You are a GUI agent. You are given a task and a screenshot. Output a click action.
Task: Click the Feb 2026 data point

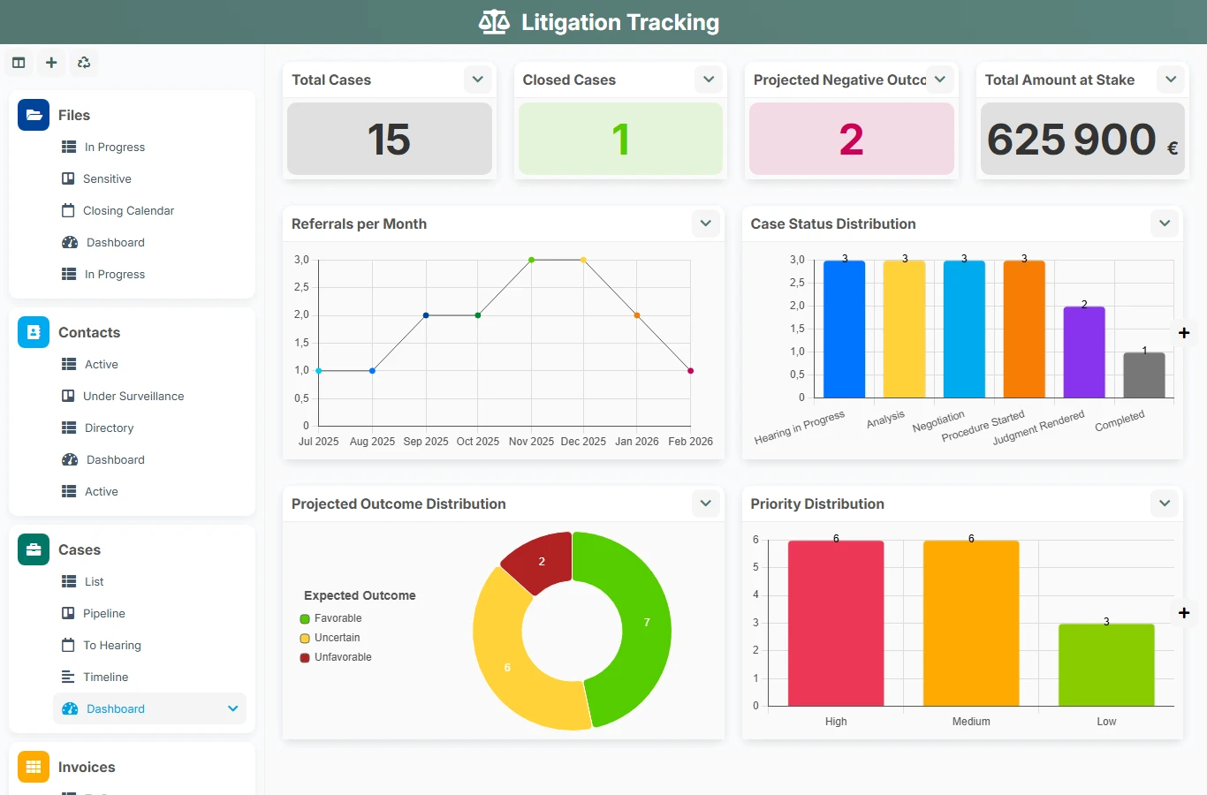pyautogui.click(x=690, y=371)
